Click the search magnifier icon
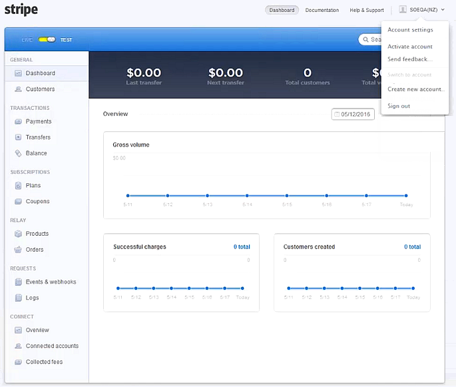The height and width of the screenshot is (387, 456). [x=365, y=39]
